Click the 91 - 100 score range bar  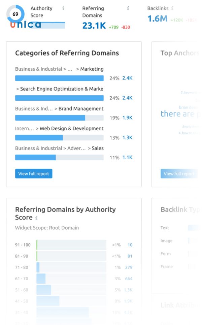(x=71, y=245)
